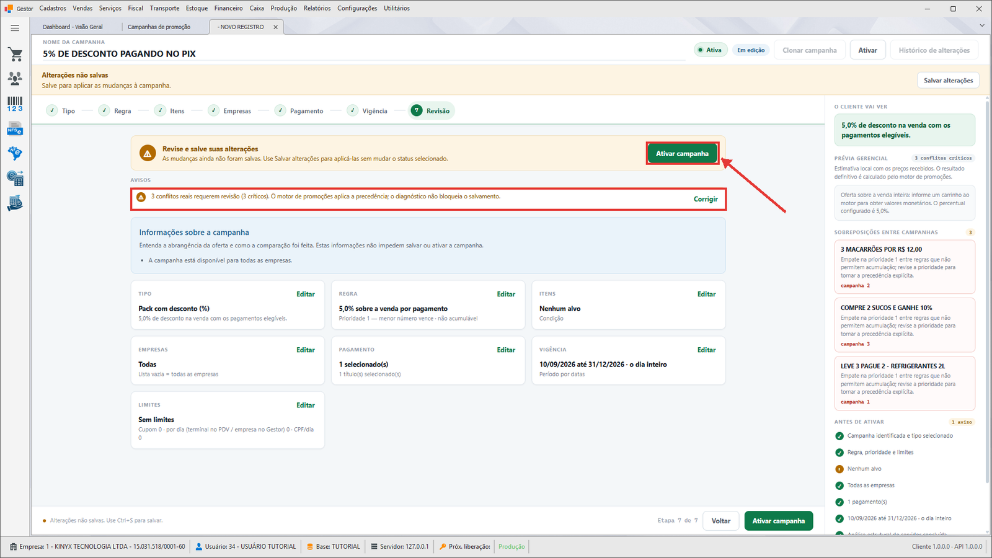992x558 pixels.
Task: Open the barcode 123 products icon
Action: pyautogui.click(x=15, y=104)
